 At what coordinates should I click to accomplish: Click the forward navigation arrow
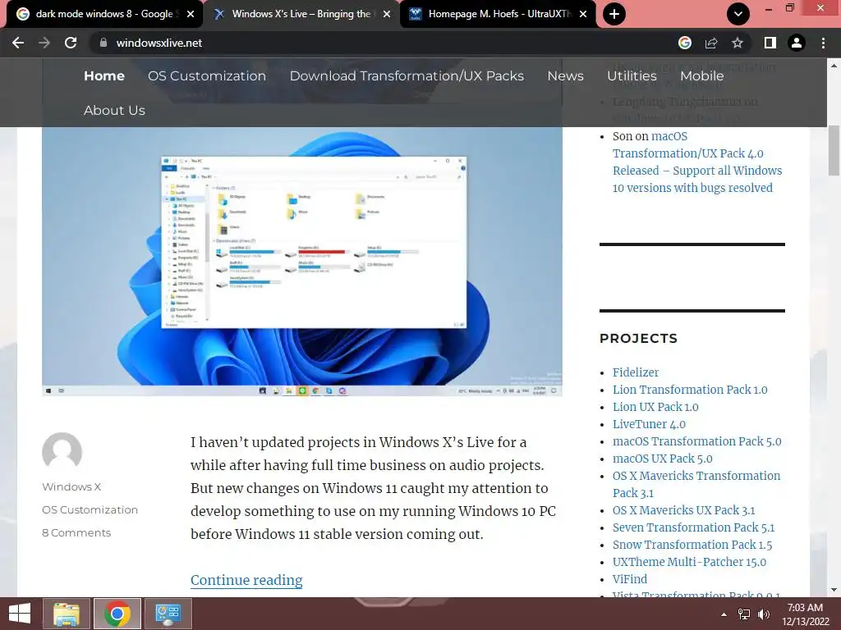(x=44, y=43)
